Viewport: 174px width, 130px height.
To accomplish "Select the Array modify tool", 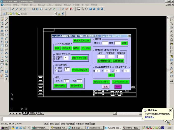I will pyautogui.click(x=2, y=35).
